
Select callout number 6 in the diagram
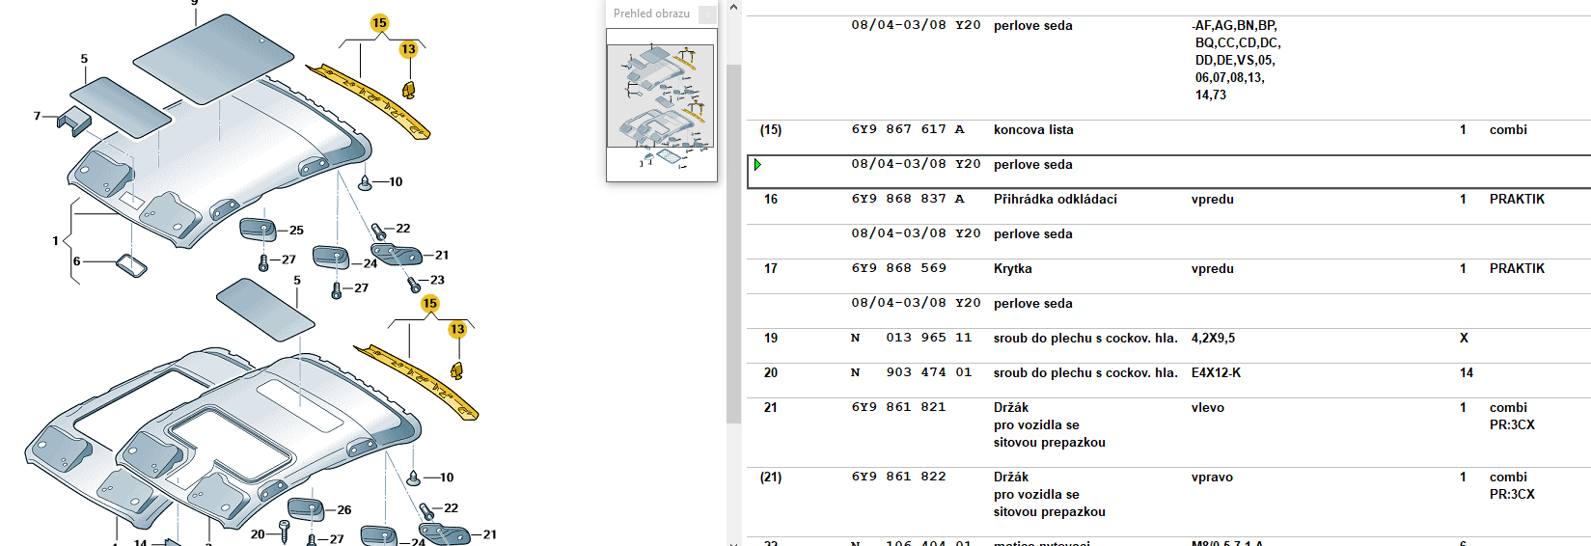[x=77, y=261]
